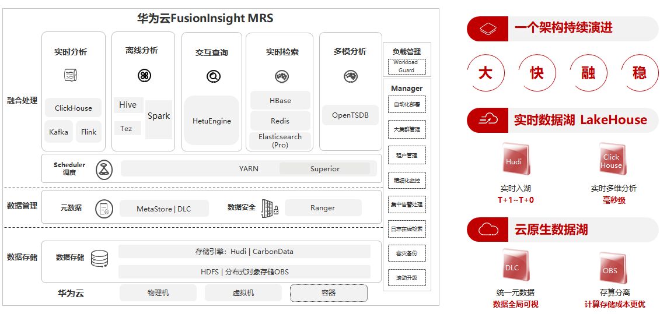Click the 大 circle badge
The height and width of the screenshot is (314, 660).
tap(486, 73)
